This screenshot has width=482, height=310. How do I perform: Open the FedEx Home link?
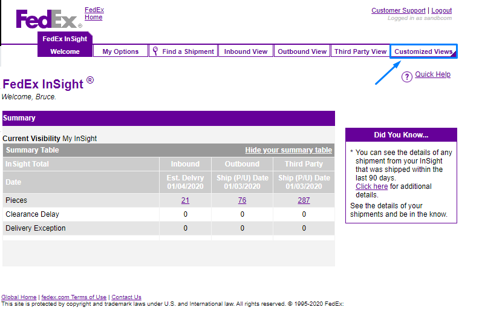94,13
